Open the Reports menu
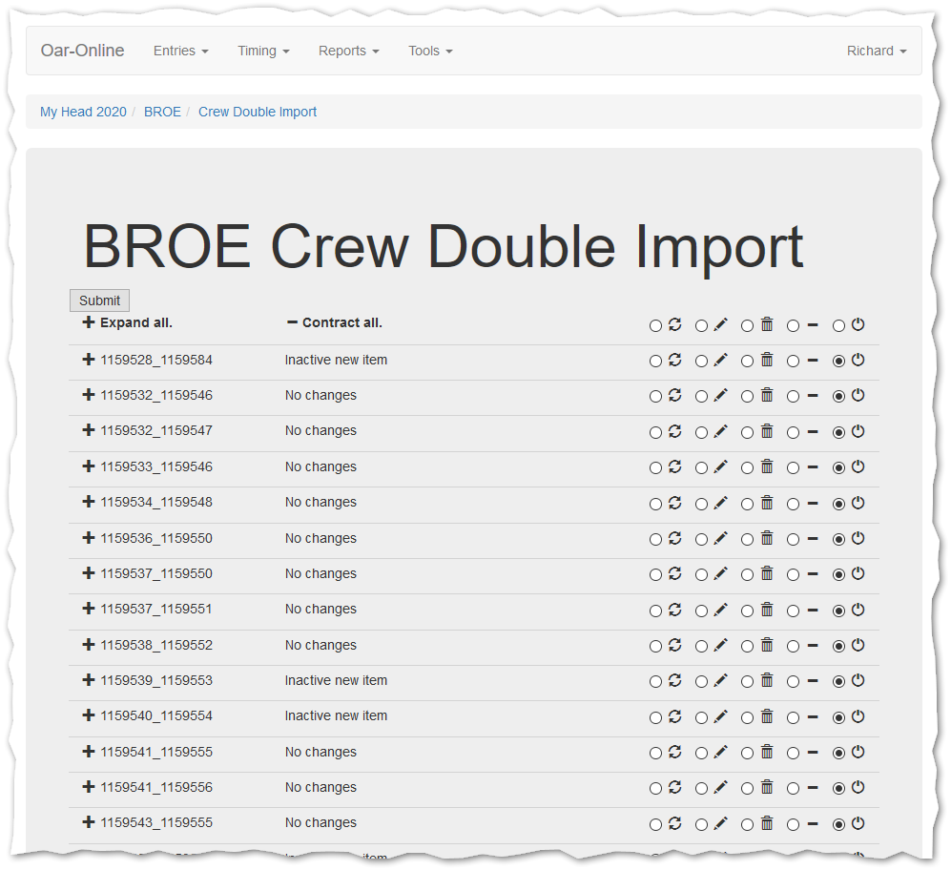This screenshot has width=951, height=870. pyautogui.click(x=348, y=51)
